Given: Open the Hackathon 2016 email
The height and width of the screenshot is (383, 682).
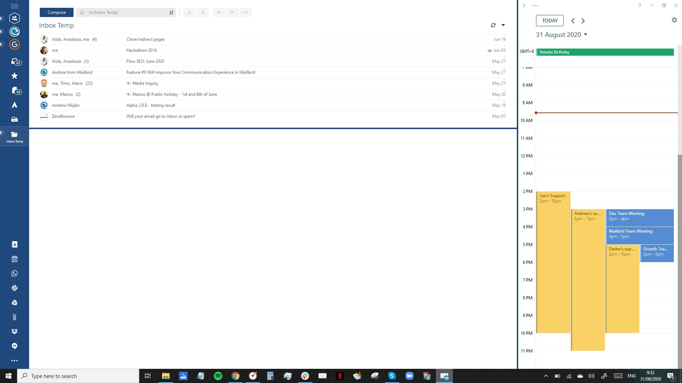Looking at the screenshot, I should tap(272, 50).
